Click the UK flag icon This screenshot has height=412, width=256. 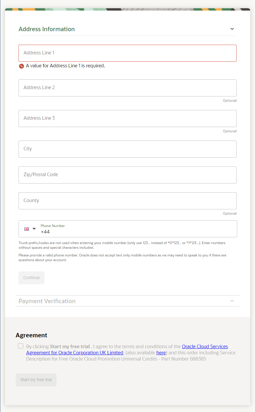[x=26, y=229]
